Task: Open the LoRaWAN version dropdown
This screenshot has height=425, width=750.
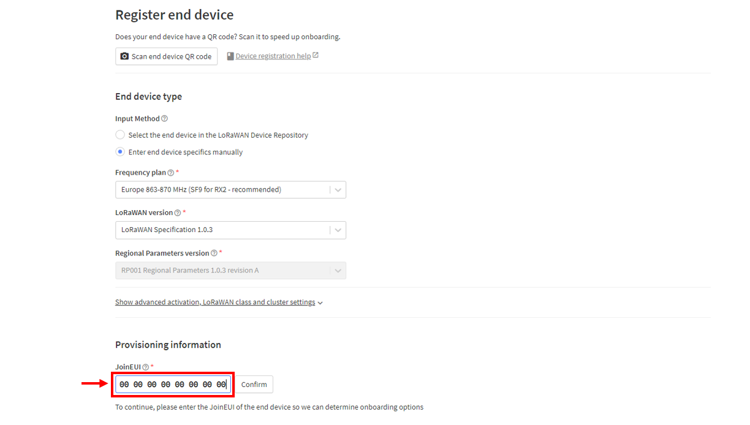Action: point(230,230)
